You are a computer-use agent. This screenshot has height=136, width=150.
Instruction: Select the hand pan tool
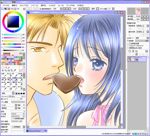[12, 70]
